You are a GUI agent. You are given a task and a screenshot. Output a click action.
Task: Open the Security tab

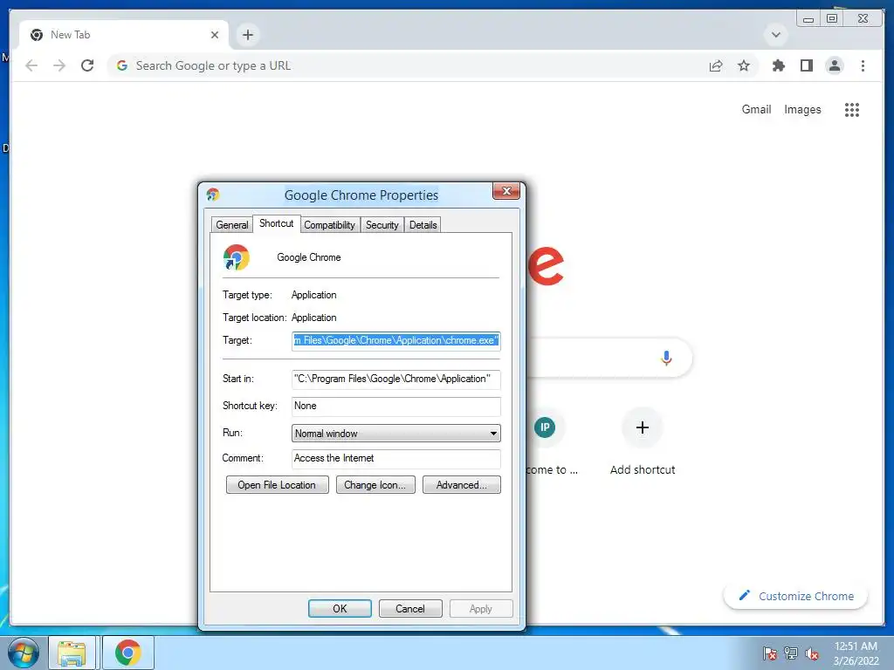[x=382, y=225]
